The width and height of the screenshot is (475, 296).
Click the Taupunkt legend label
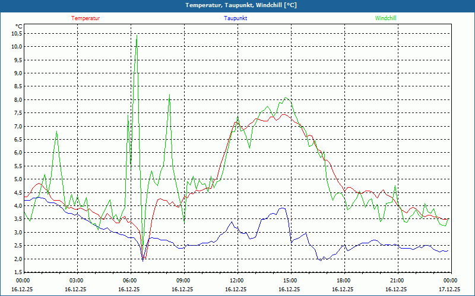pyautogui.click(x=236, y=18)
